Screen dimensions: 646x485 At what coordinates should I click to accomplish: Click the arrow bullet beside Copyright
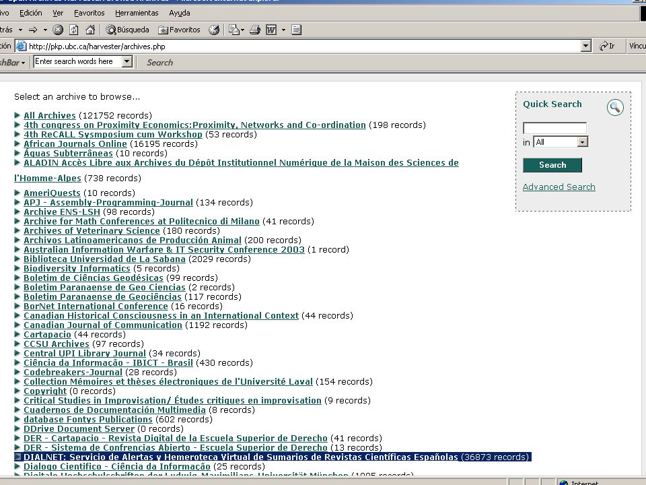17,391
